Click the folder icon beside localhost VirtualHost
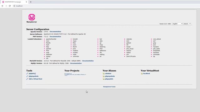This screenshot has width=200, height=112. click(142, 73)
